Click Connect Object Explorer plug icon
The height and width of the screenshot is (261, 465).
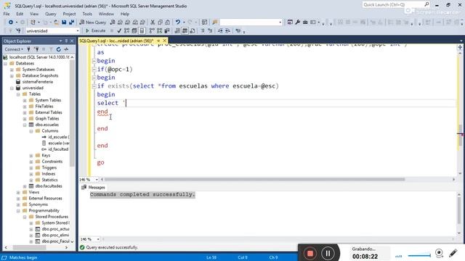pos(29,49)
